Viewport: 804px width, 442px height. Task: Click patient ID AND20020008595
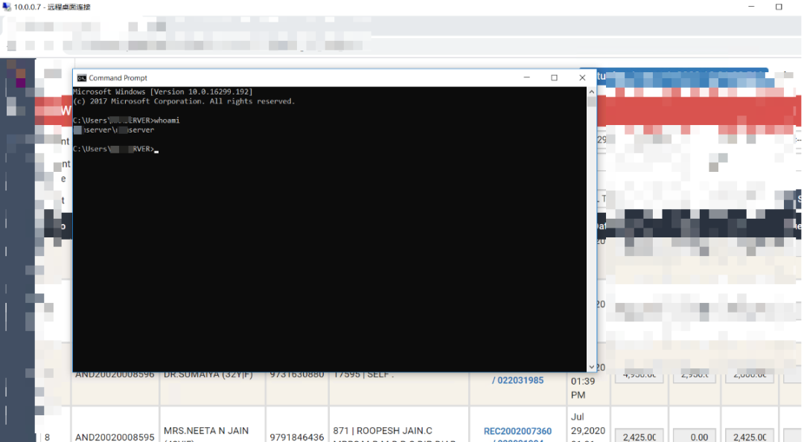(x=115, y=437)
